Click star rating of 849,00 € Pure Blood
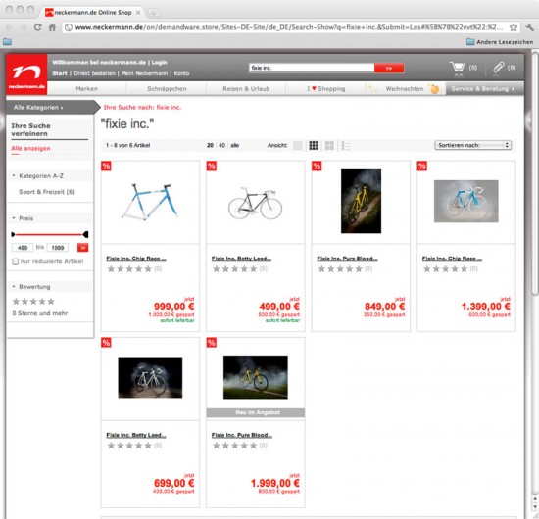 [340, 269]
